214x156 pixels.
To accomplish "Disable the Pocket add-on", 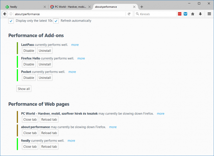I will click(29, 78).
